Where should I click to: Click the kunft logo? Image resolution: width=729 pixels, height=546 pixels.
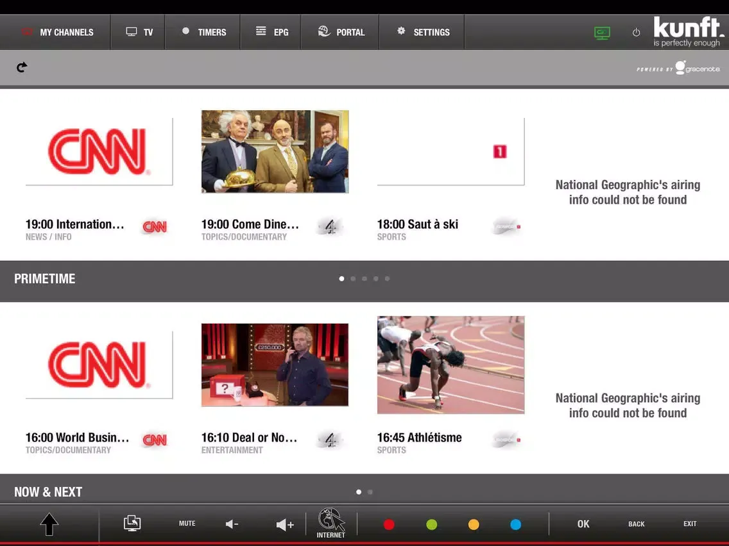tap(688, 31)
